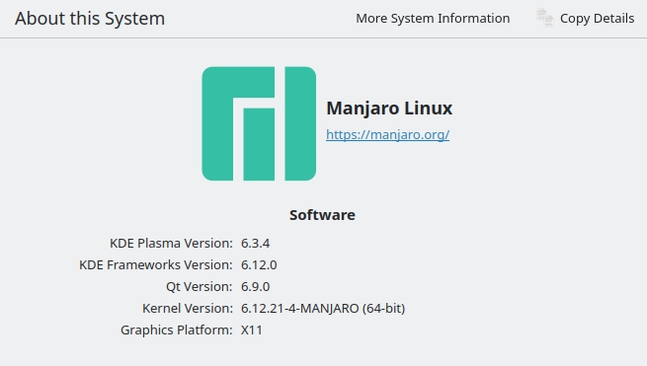Image resolution: width=647 pixels, height=366 pixels.
Task: Click the Qt Version label
Action: 200,286
